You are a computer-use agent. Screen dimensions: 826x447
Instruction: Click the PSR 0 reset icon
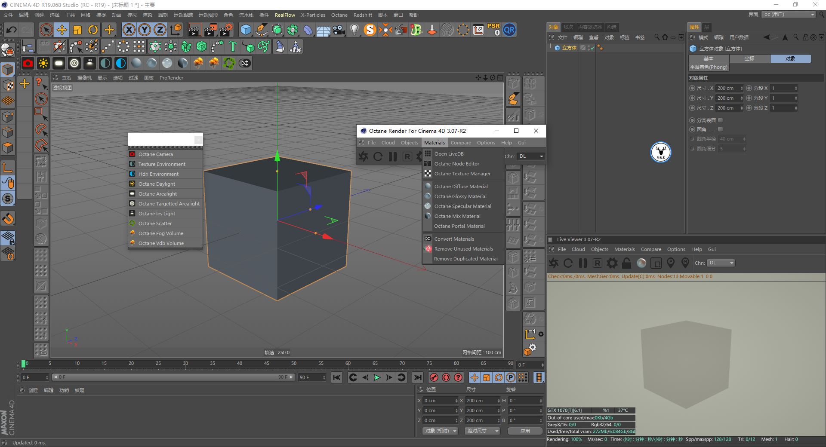[493, 30]
